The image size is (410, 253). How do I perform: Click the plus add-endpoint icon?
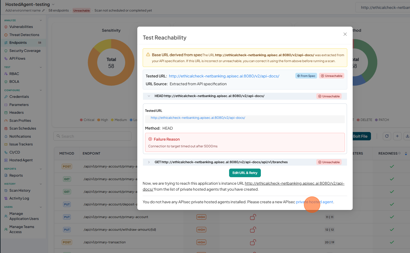pos(397,136)
